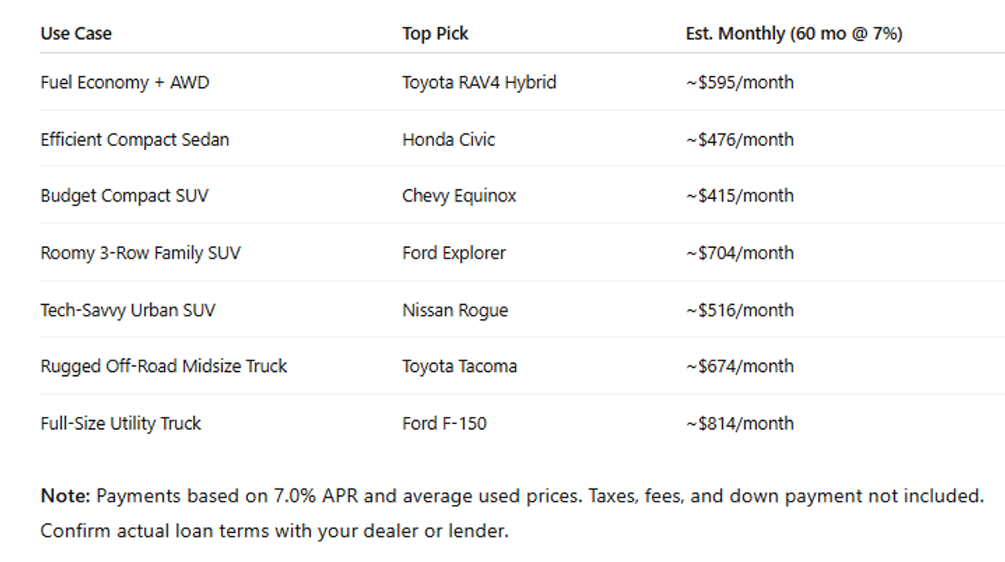
Task: Click the ~$415/month payment value
Action: coord(739,196)
